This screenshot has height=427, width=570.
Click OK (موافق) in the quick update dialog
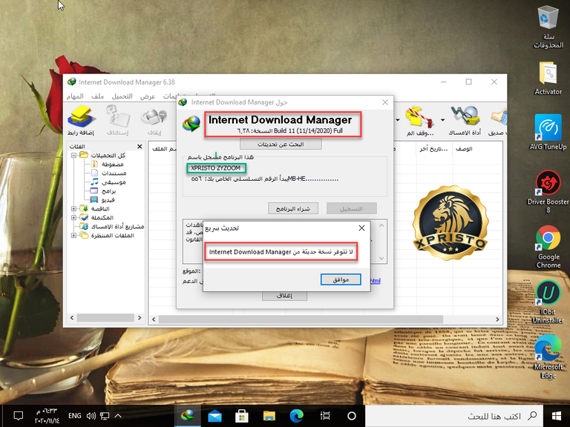(x=341, y=279)
